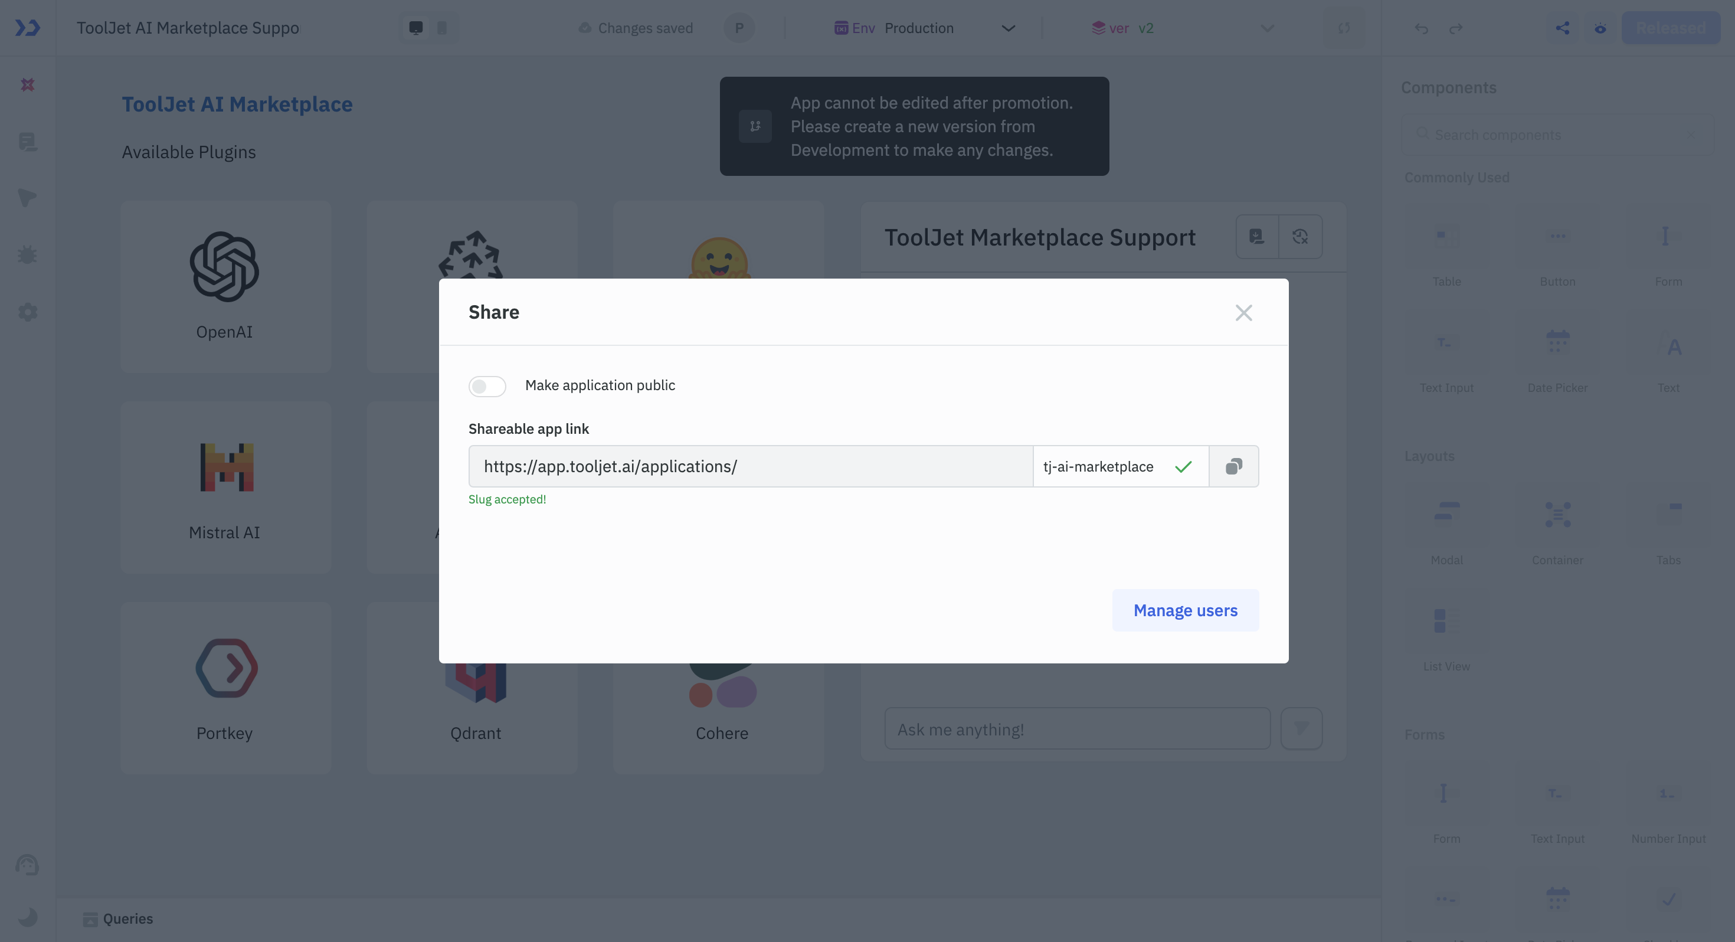The image size is (1735, 942).
Task: Switch to desktop layout in the top bar
Action: pyautogui.click(x=416, y=28)
